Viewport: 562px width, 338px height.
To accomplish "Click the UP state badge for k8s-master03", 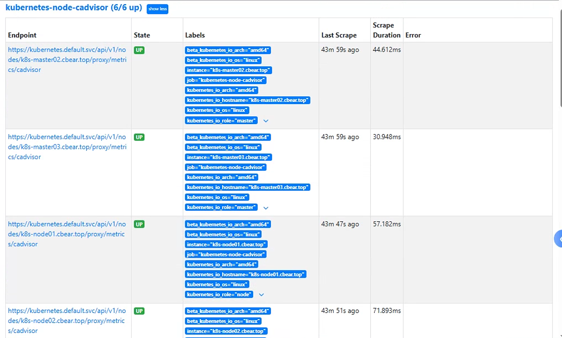I will click(139, 137).
